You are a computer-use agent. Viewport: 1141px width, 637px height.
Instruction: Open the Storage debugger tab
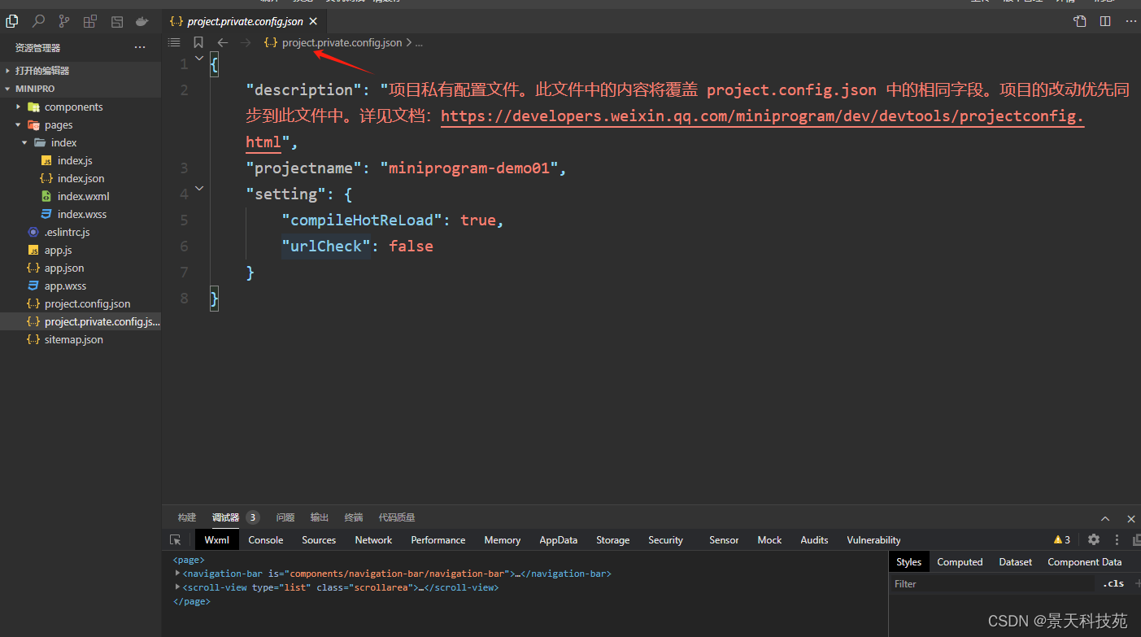612,540
